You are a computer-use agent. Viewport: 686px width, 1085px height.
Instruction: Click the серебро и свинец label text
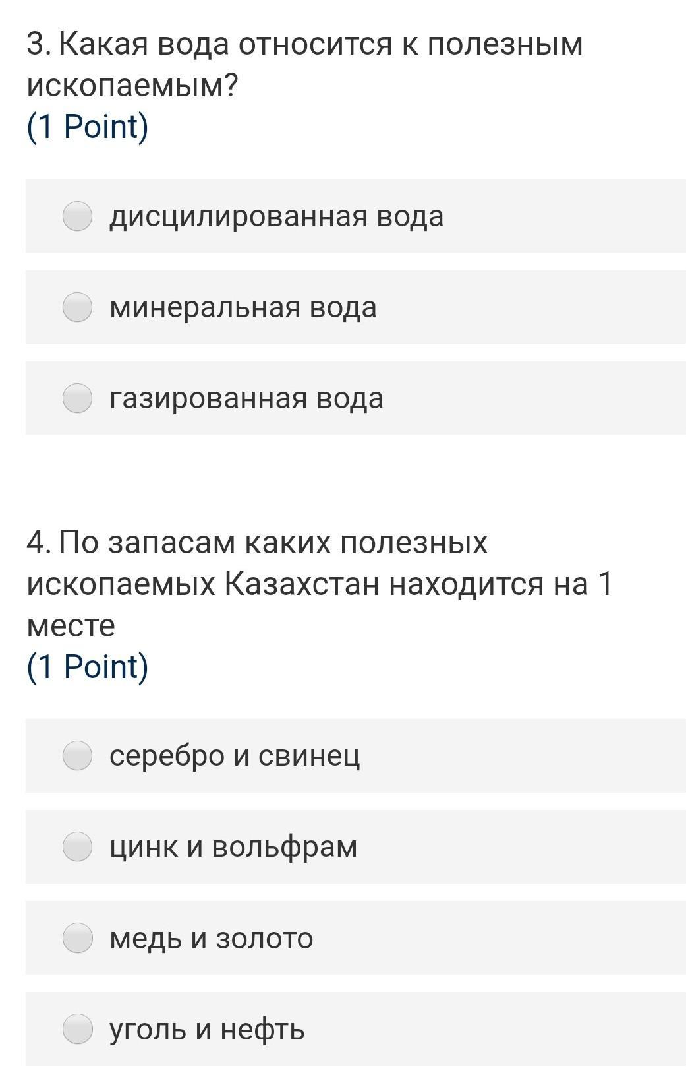(234, 756)
